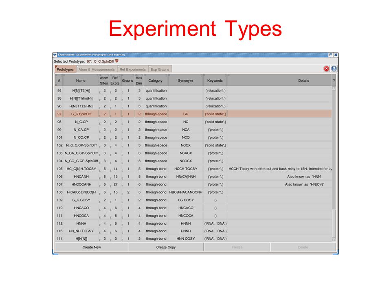Switch to the Prototypes tab
391x293 pixels.
click(x=65, y=70)
